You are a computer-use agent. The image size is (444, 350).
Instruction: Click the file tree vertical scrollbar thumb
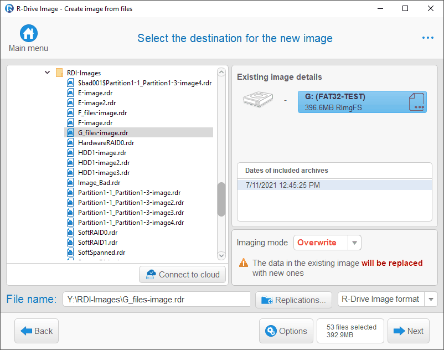click(221, 199)
